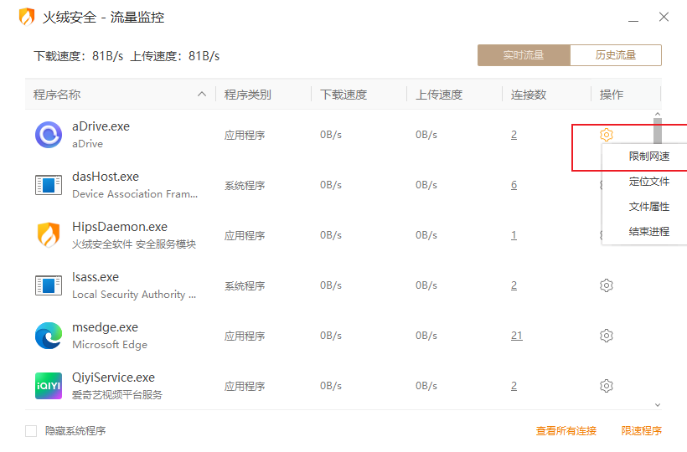Choose 结束进程 in the context menu

click(x=648, y=232)
